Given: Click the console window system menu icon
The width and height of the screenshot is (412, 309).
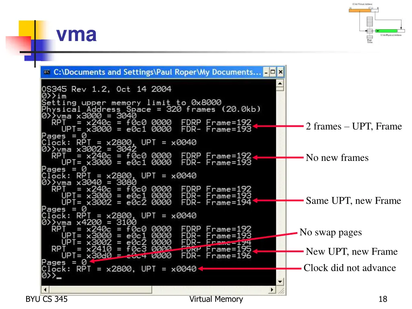Looking at the screenshot, I should pos(47,72).
